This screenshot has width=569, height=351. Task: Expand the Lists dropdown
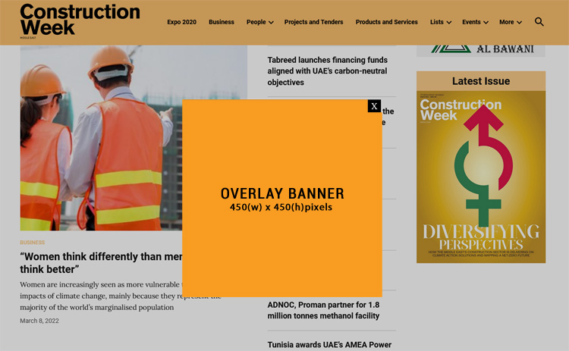point(441,22)
